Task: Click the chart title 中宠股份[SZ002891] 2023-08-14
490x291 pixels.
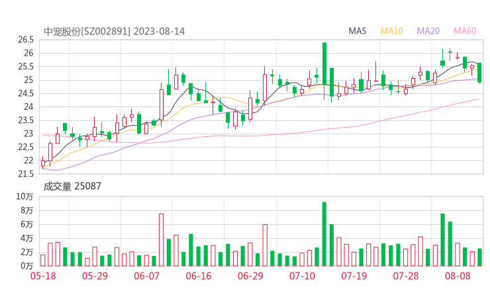Action: click(114, 32)
